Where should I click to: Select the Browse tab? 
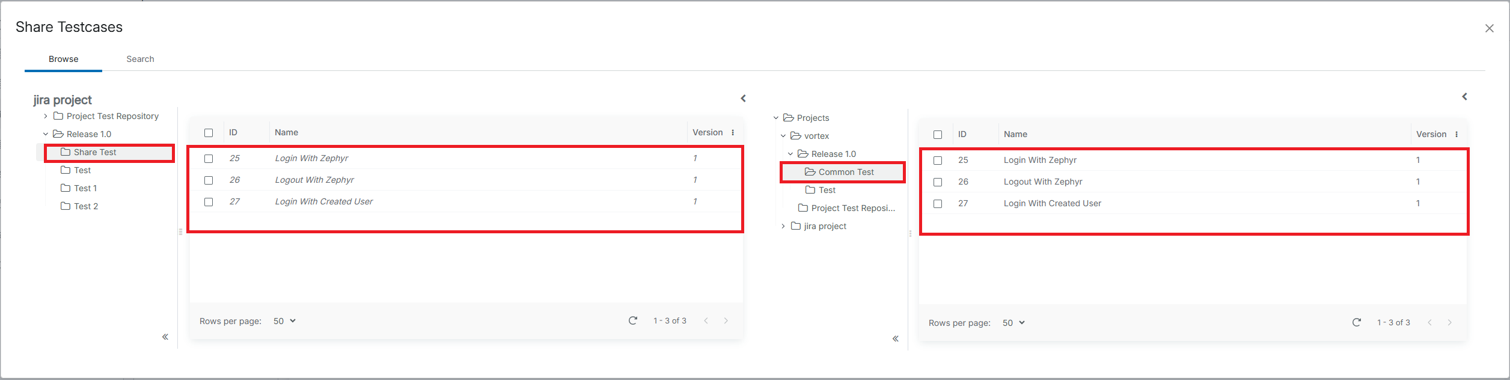coord(63,59)
